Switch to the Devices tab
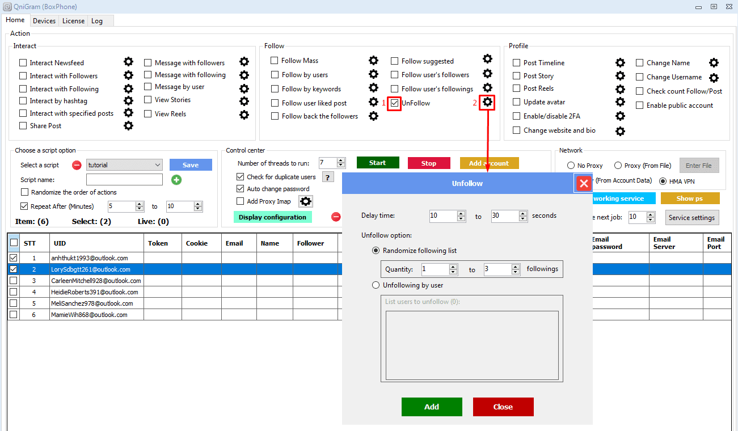Viewport: 738px width, 431px height. (44, 21)
